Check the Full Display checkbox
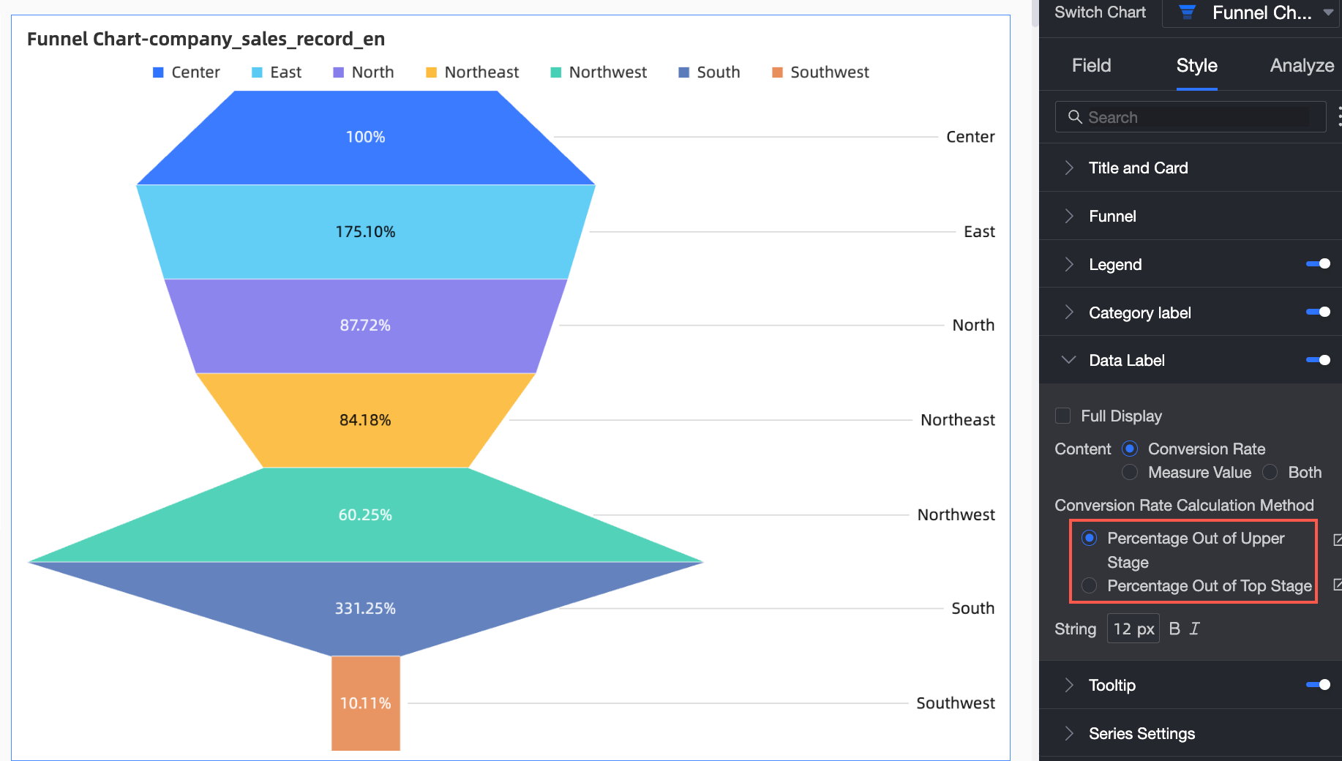 pos(1063,416)
